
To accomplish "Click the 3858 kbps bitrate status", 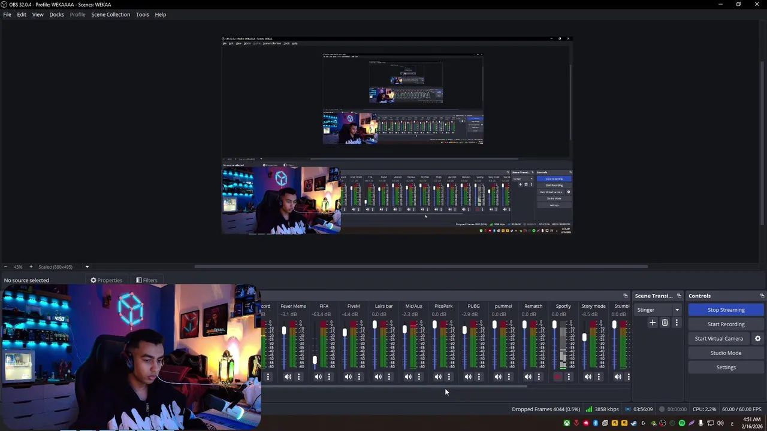I will click(x=602, y=409).
